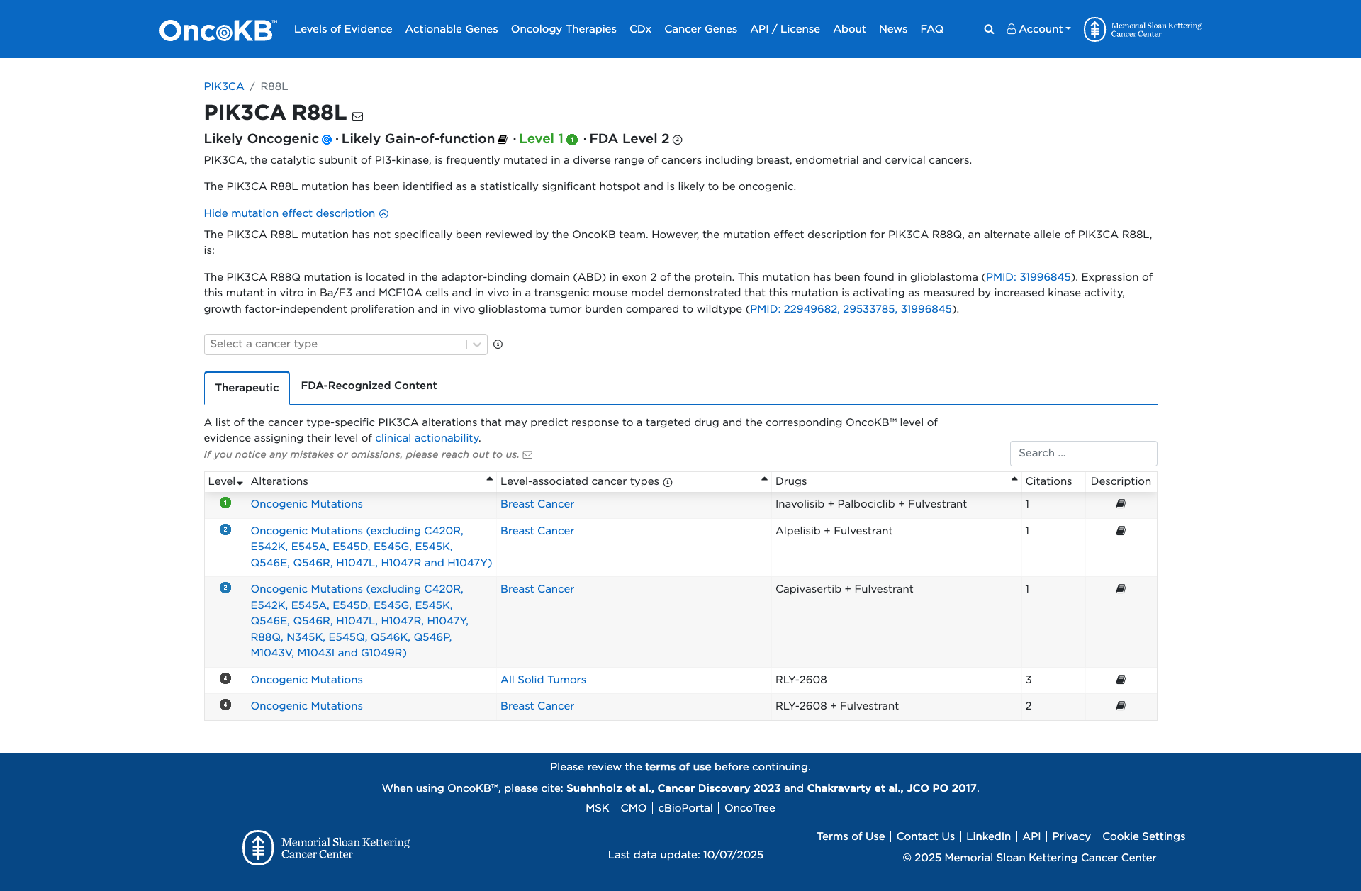
Task: Open Actionable Genes menu item
Action: pos(452,29)
